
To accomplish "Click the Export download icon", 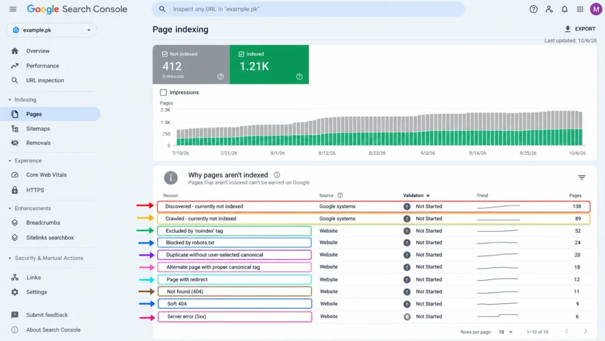I will pos(568,28).
